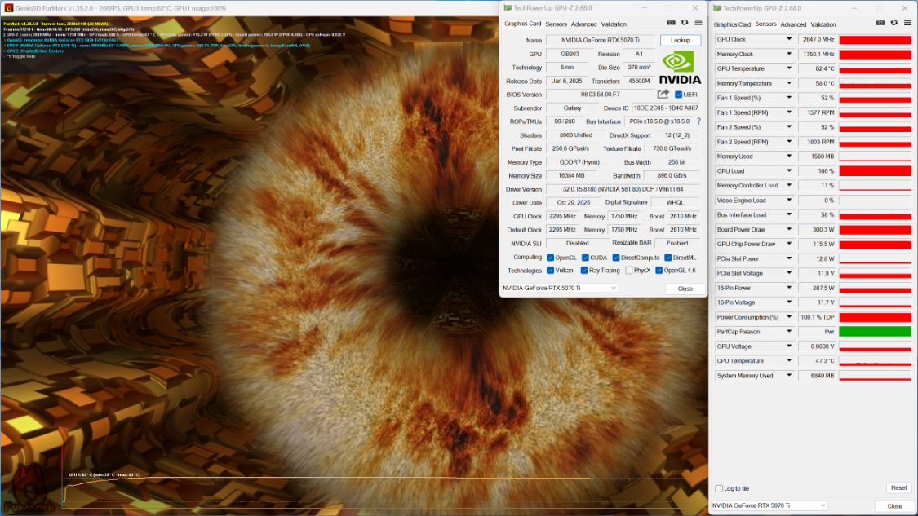Click GPU-Z icon in Sensors window title bar
This screenshot has width=918, height=516.
pyautogui.click(x=717, y=8)
